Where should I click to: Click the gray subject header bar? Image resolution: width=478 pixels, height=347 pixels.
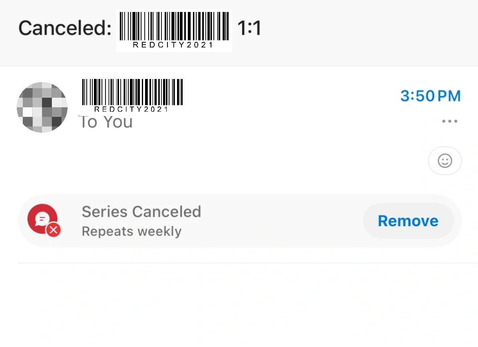(x=239, y=33)
